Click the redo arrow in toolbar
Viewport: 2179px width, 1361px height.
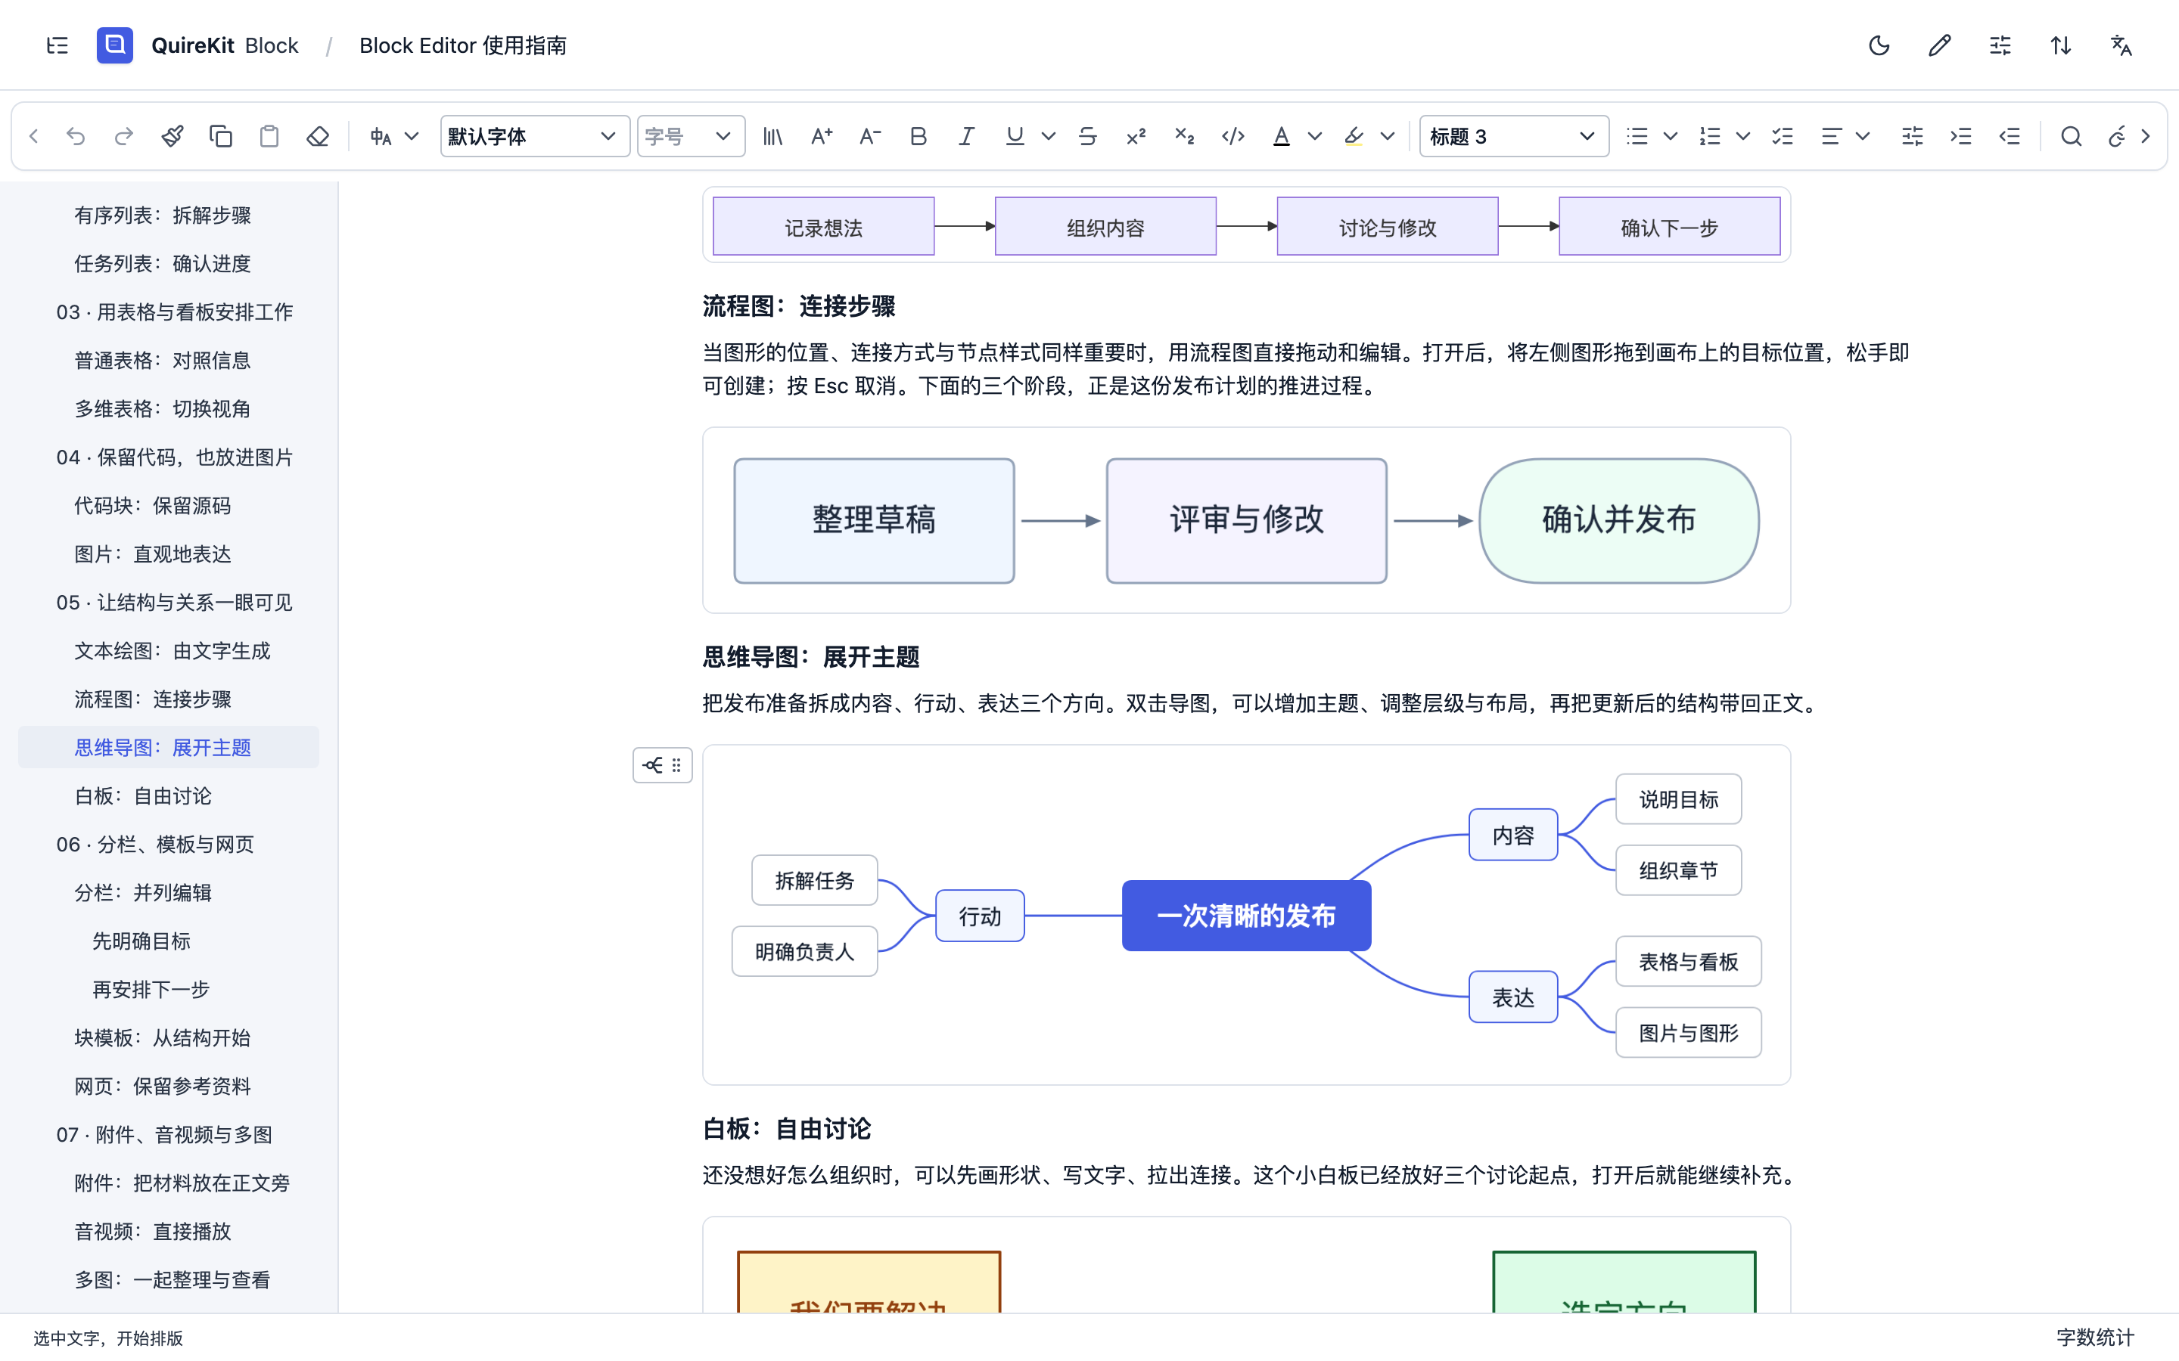pos(124,136)
